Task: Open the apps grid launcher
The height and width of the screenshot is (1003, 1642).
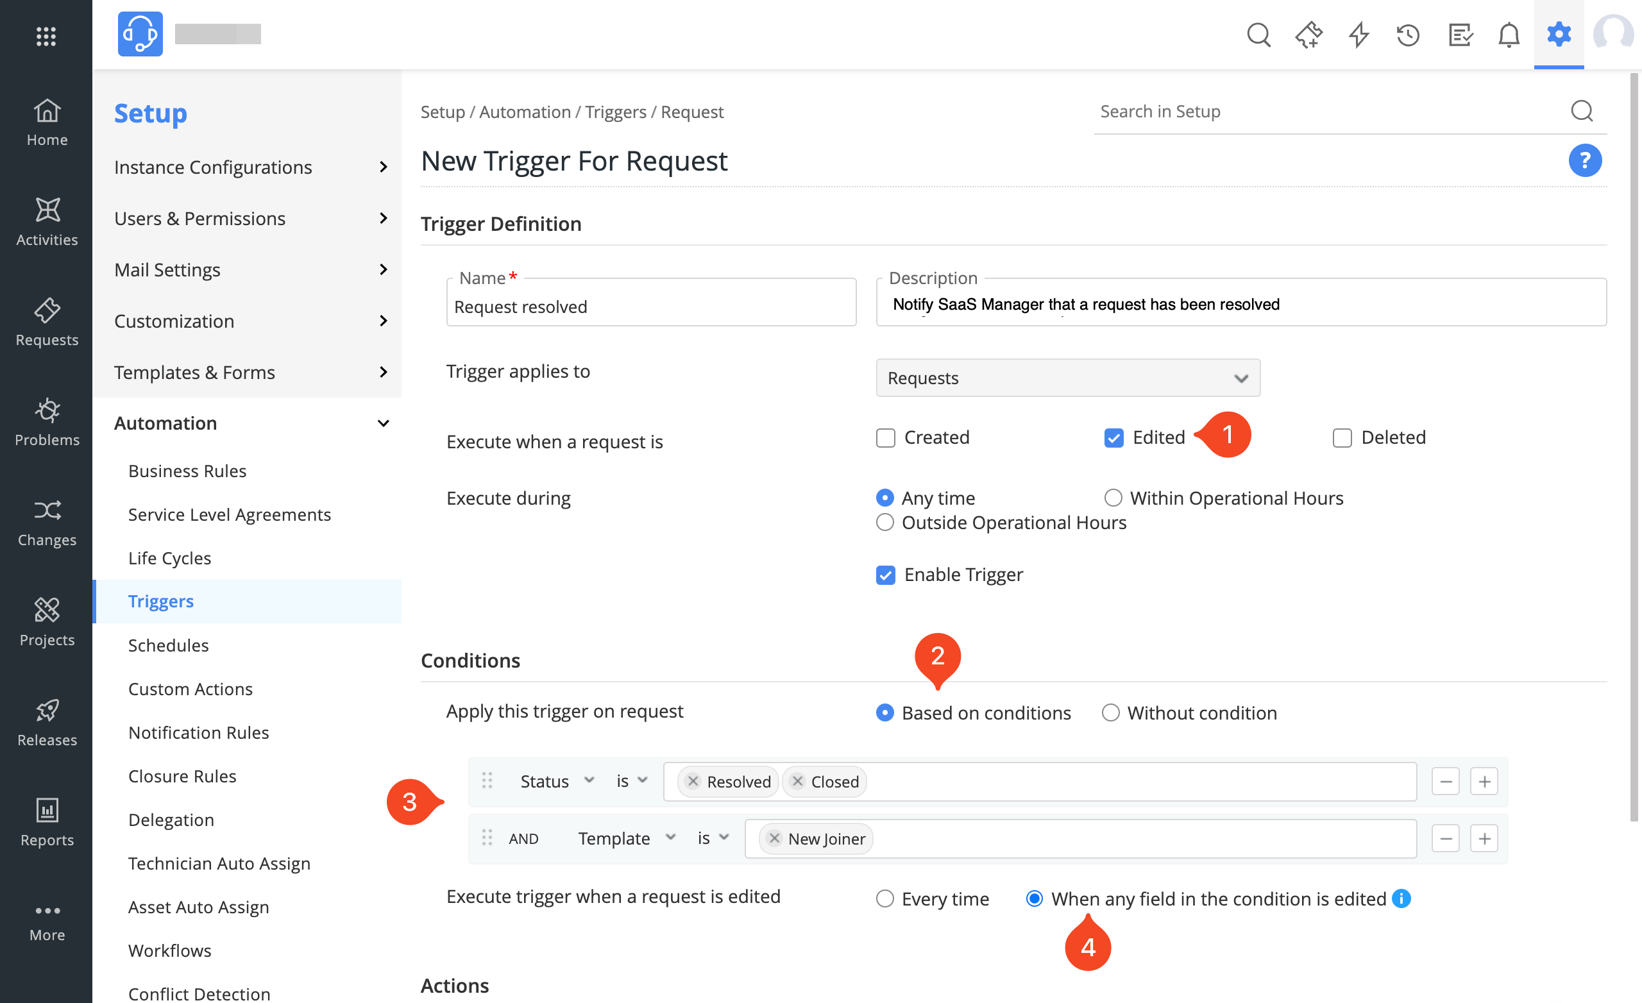Action: tap(46, 36)
